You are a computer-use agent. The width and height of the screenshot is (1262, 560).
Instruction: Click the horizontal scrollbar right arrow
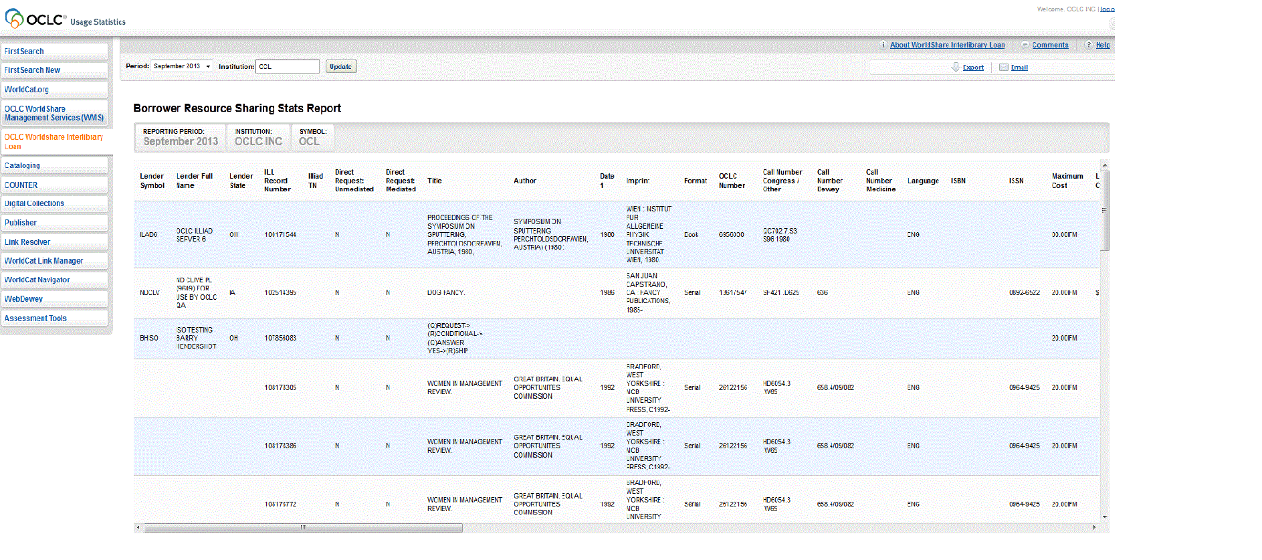click(1095, 528)
